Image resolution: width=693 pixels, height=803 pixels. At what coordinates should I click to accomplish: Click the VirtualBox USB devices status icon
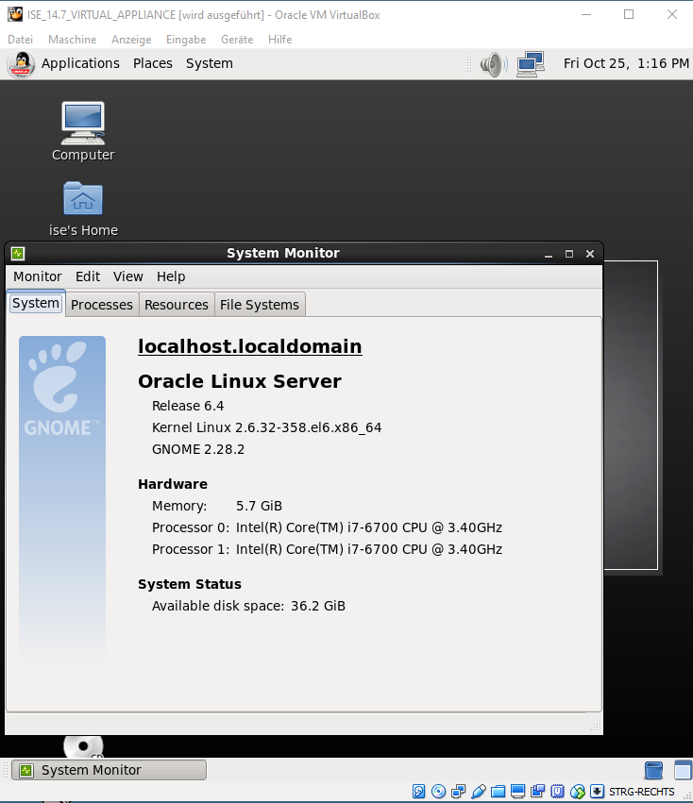pyautogui.click(x=479, y=792)
